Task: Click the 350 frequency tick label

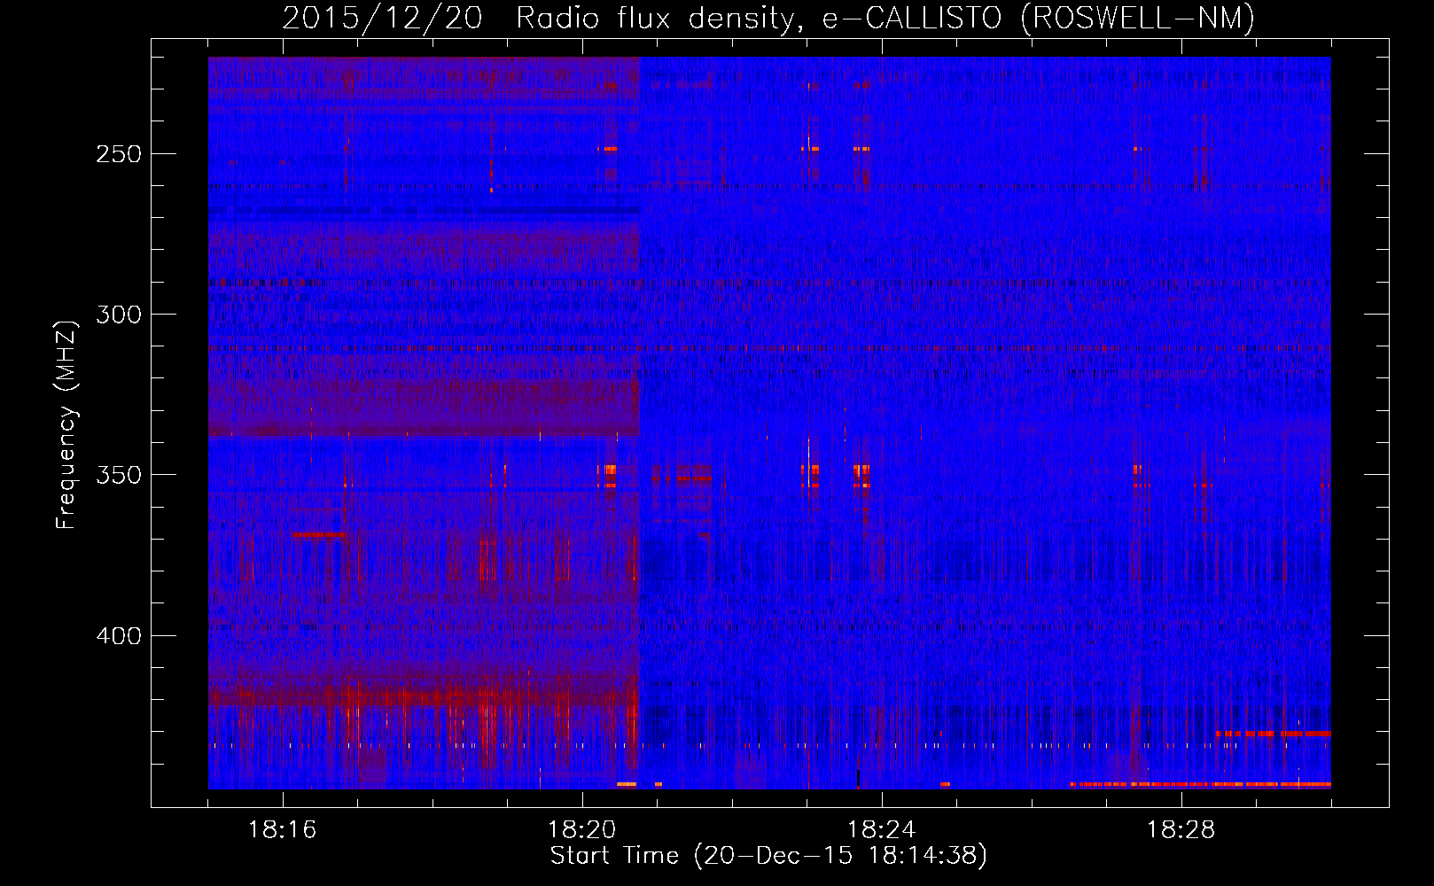Action: (119, 475)
